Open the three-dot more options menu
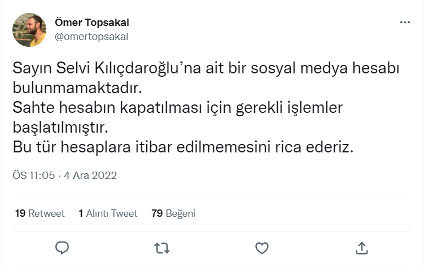The height and width of the screenshot is (267, 424). coord(405,23)
